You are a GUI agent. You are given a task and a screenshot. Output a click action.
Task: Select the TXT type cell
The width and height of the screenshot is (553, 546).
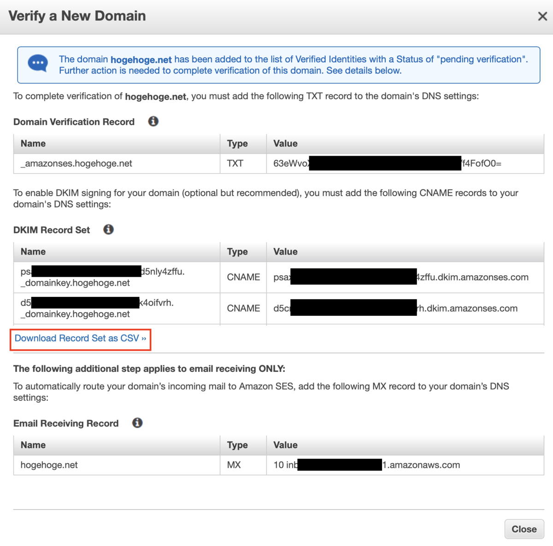pyautogui.click(x=243, y=163)
